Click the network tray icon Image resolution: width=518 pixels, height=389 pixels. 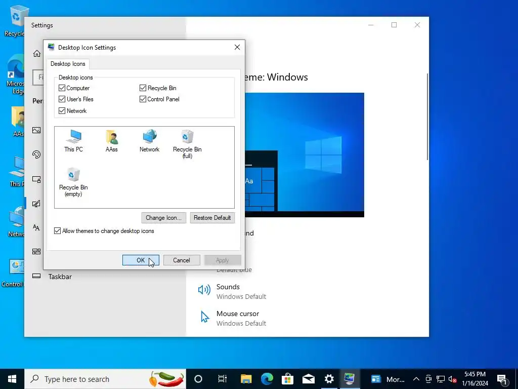[441, 379]
